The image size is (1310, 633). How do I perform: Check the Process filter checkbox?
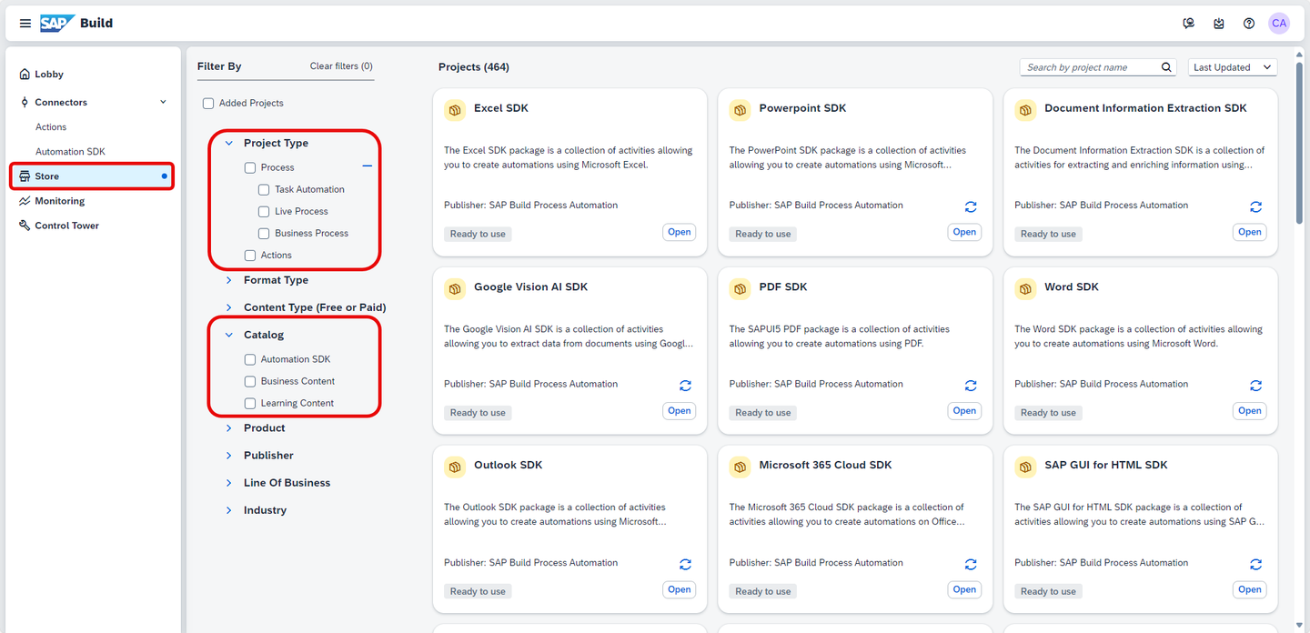[250, 167]
